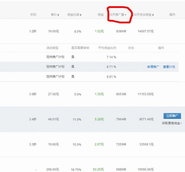Expand the 获取更高佣金 options
The height and width of the screenshot is (172, 185).
tap(172, 123)
